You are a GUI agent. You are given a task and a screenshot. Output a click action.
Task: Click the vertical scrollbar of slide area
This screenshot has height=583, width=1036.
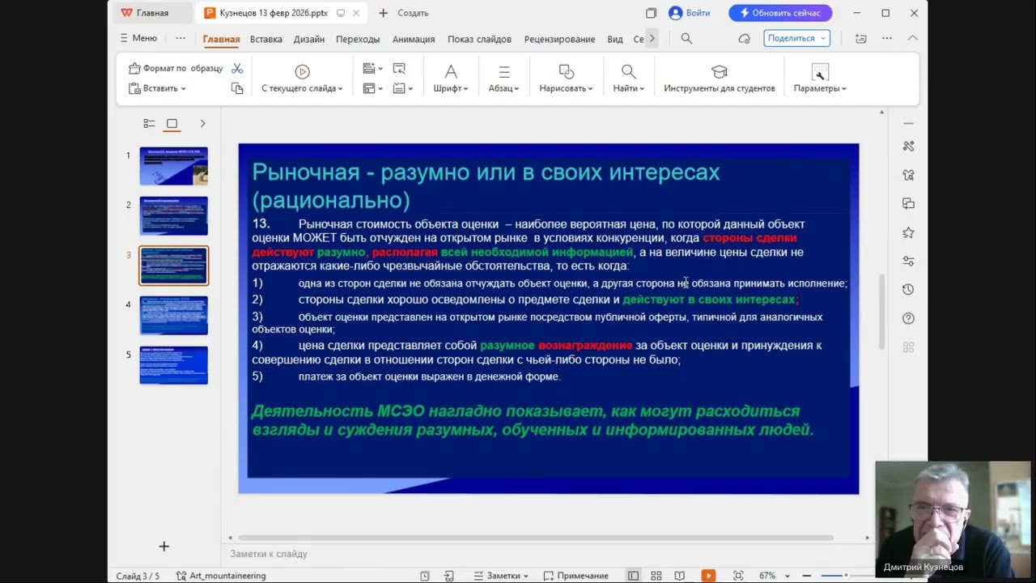tap(882, 313)
